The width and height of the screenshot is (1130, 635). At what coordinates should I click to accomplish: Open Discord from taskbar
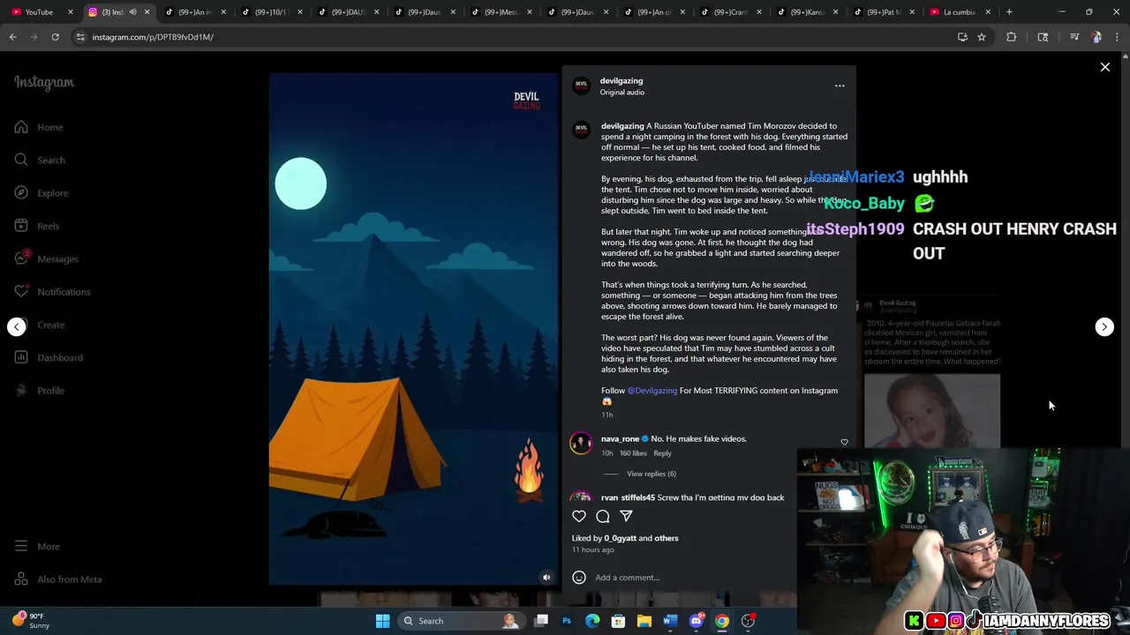click(x=696, y=621)
